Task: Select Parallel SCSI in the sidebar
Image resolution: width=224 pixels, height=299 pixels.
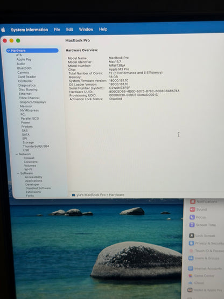Action: pos(30,119)
